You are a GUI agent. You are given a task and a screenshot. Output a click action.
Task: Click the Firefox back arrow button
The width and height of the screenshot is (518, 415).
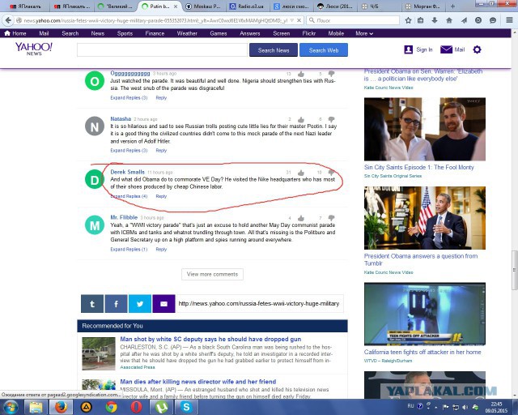8,20
